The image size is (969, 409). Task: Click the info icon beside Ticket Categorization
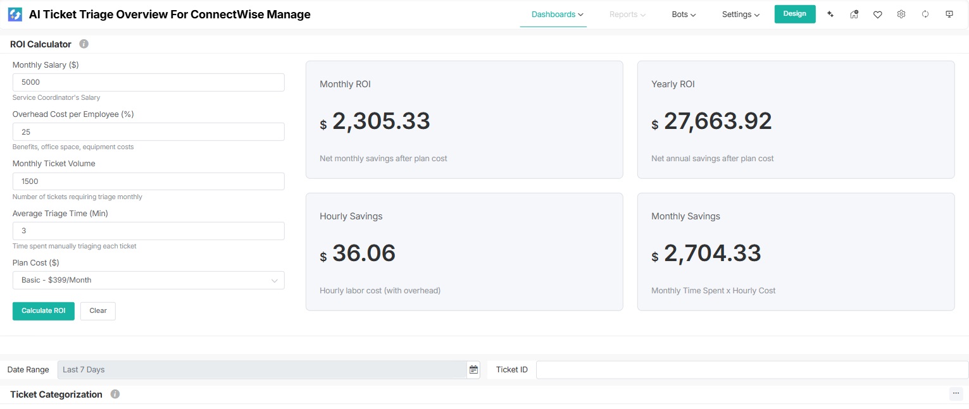pos(115,394)
